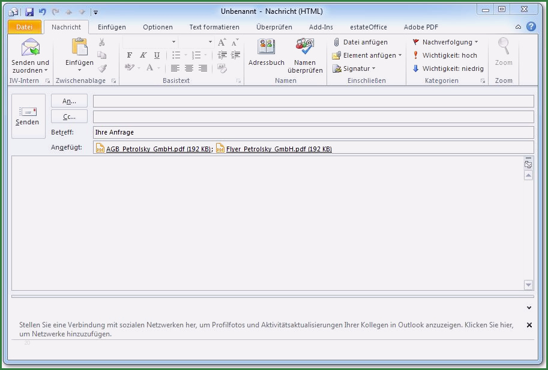Image resolution: width=548 pixels, height=370 pixels.
Task: Click the Senden envelope button
Action: 28,116
